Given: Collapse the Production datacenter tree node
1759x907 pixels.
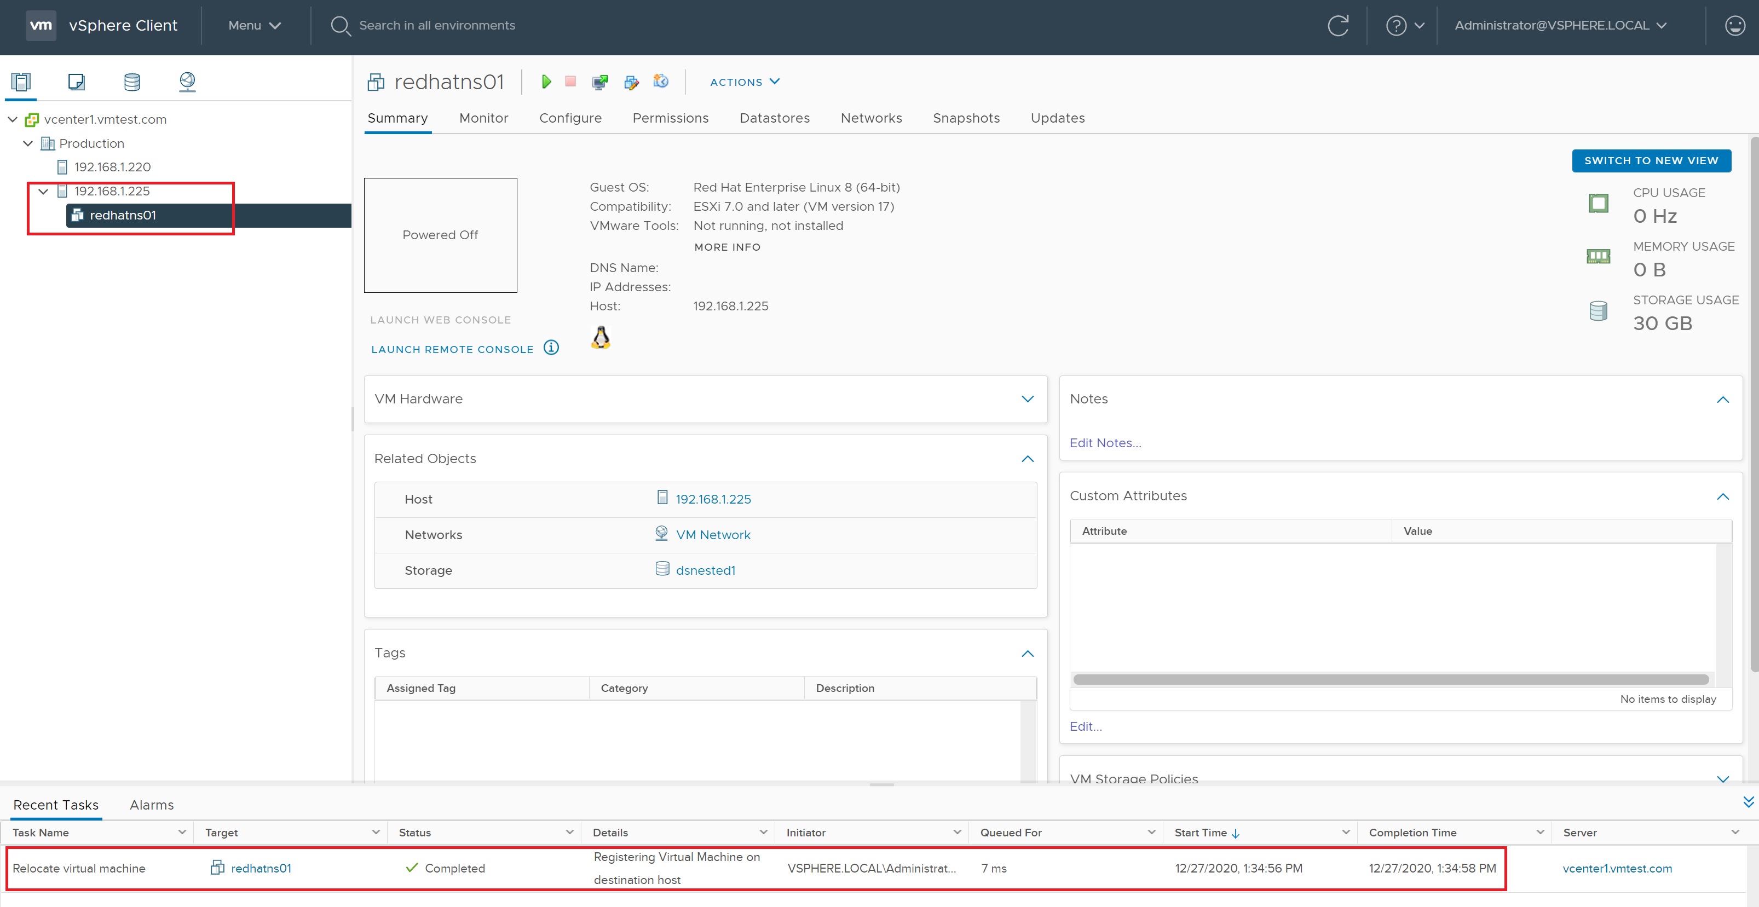Looking at the screenshot, I should point(28,143).
